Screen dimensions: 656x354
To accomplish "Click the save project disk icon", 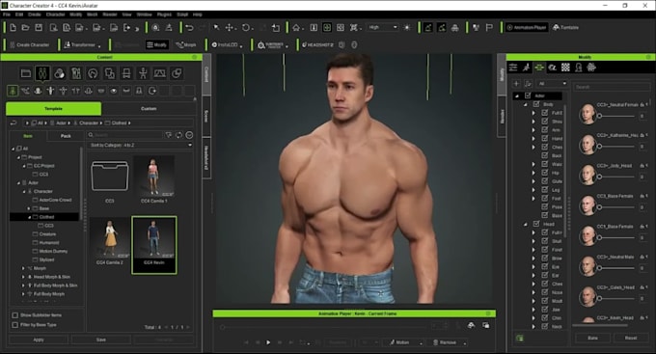I will (x=39, y=28).
